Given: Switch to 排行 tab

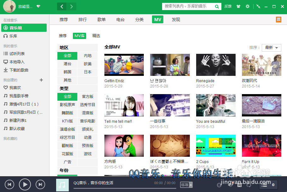Looking at the screenshot, I should click(83, 20).
